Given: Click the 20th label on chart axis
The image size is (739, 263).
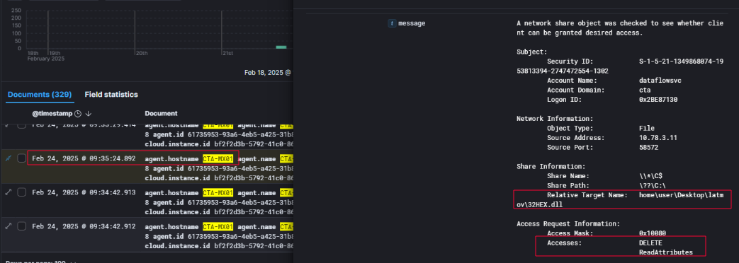Looking at the screenshot, I should 142,53.
